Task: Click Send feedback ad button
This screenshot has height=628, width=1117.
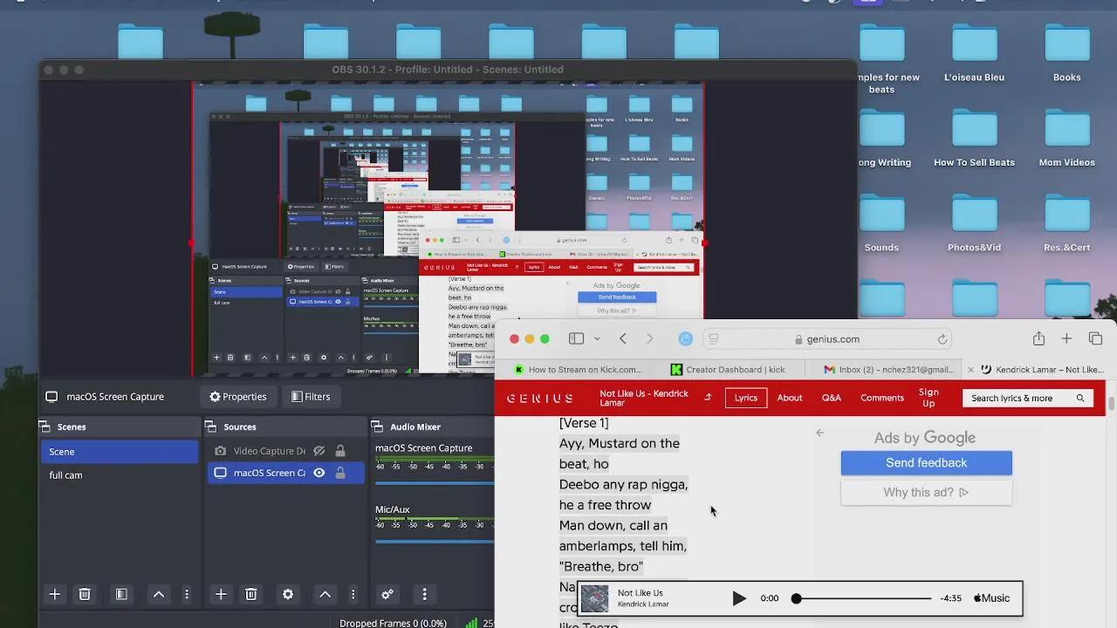Action: 926,463
